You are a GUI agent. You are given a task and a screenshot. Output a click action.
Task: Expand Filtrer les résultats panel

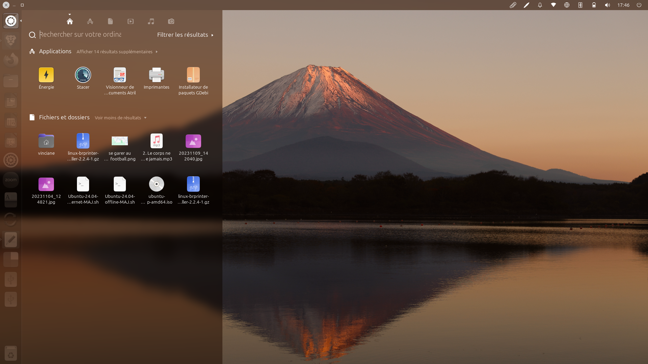[x=185, y=35]
